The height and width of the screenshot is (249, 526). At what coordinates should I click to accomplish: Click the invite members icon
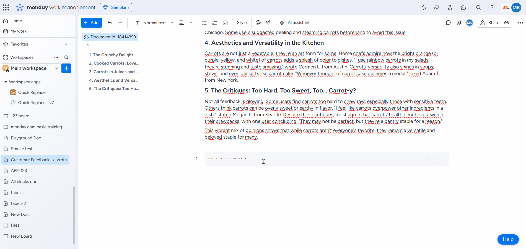[x=450, y=7]
